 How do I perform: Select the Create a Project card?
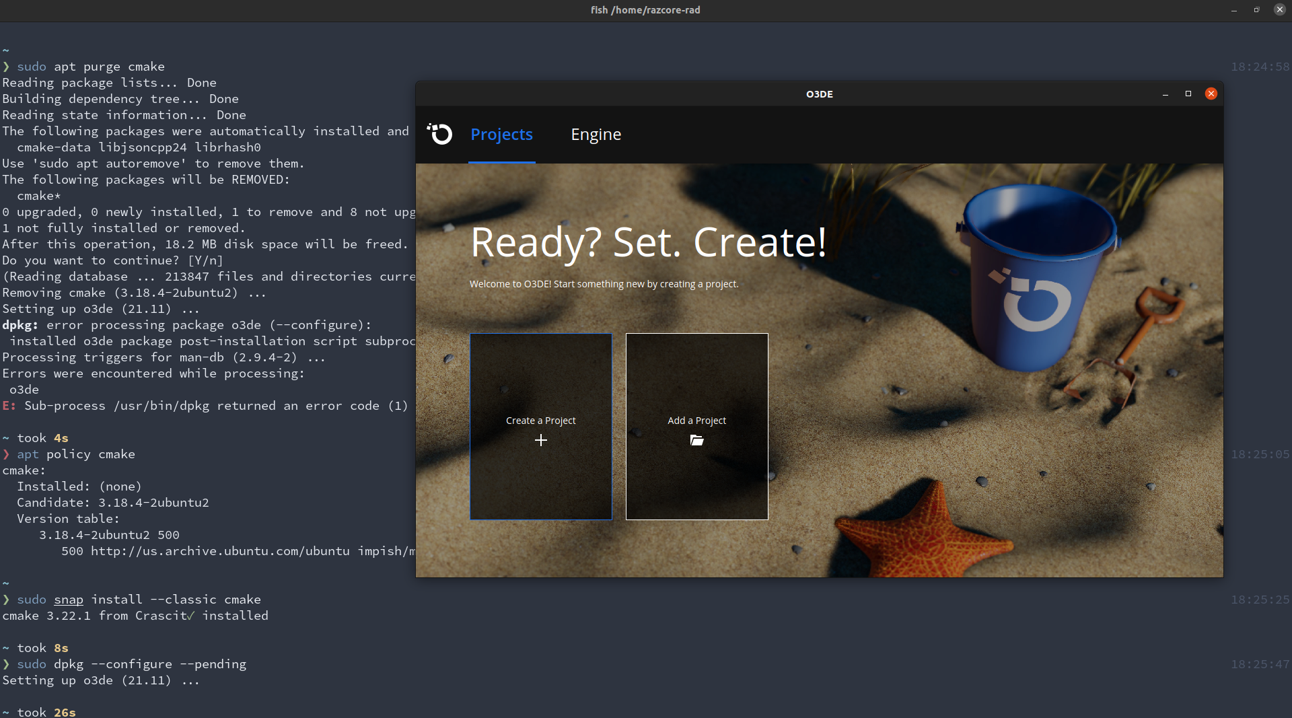click(540, 427)
